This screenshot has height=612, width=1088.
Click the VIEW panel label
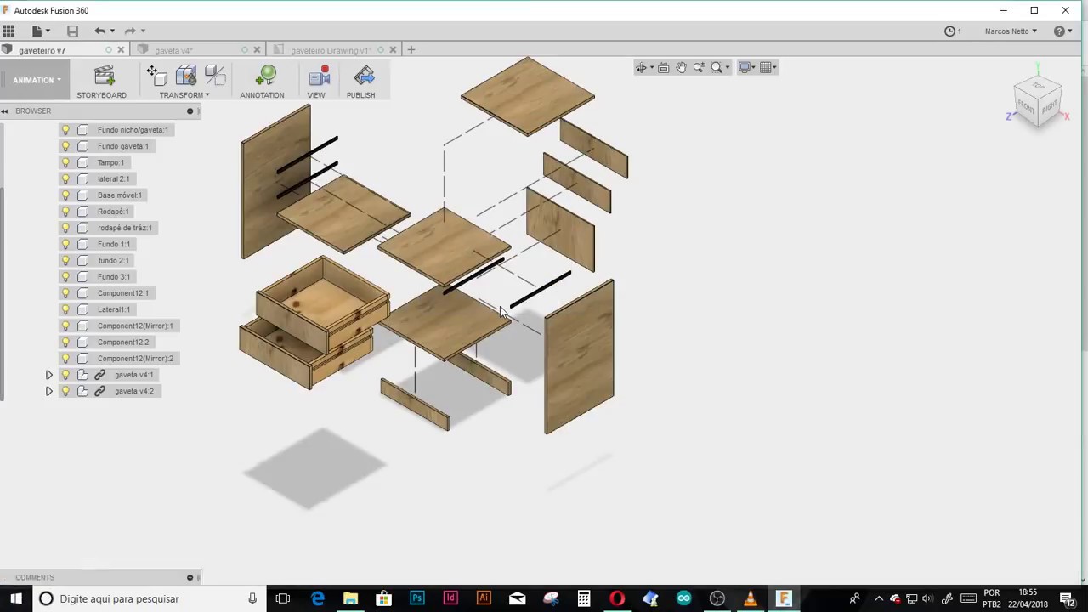coord(316,95)
